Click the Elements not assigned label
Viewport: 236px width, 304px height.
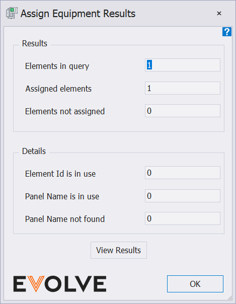point(65,111)
